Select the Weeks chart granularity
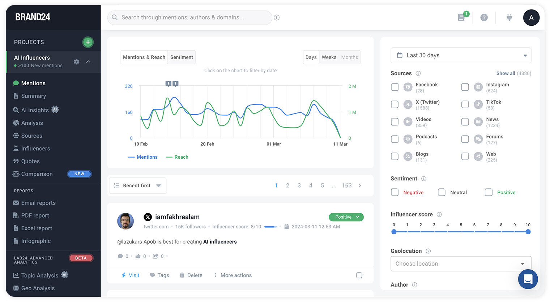550x304 pixels. coord(329,57)
